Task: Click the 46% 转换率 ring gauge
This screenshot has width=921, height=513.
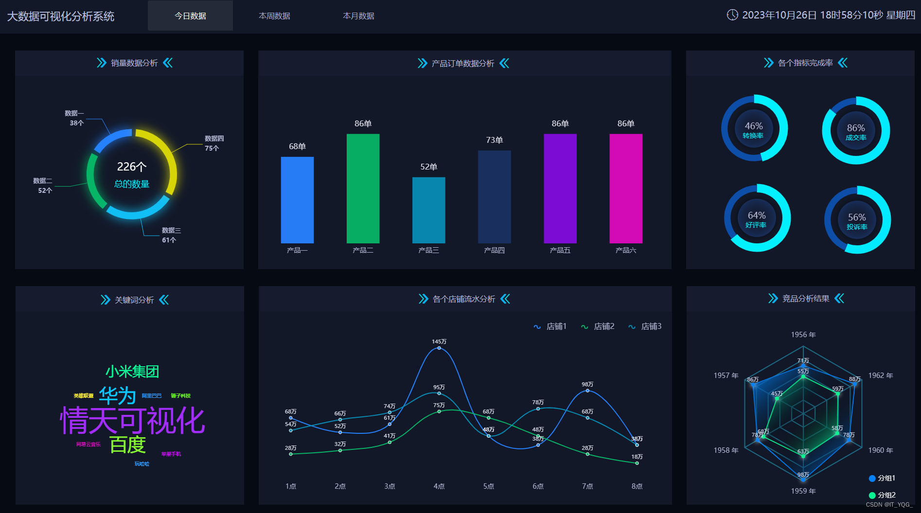Action: coord(754,128)
